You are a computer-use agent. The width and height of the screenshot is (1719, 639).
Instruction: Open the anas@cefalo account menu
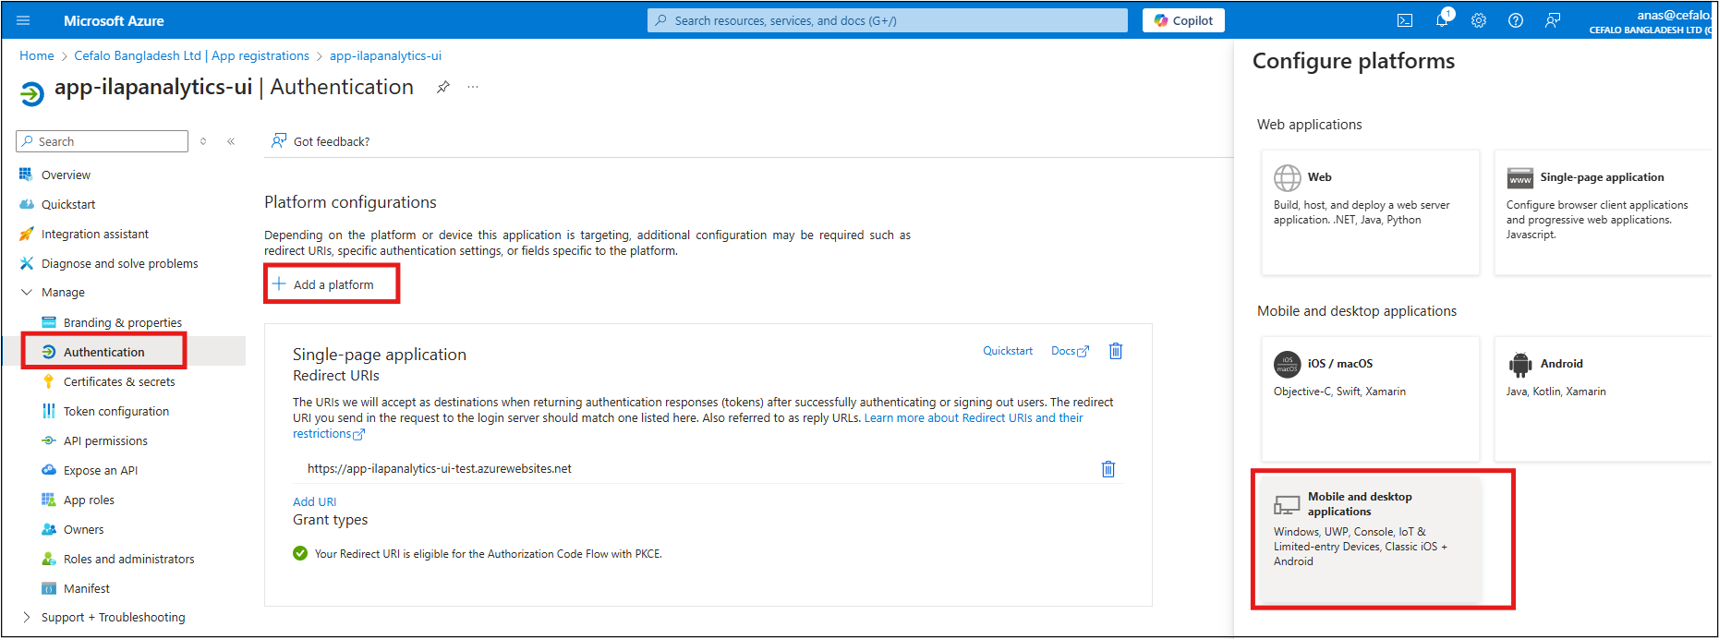pos(1650,21)
